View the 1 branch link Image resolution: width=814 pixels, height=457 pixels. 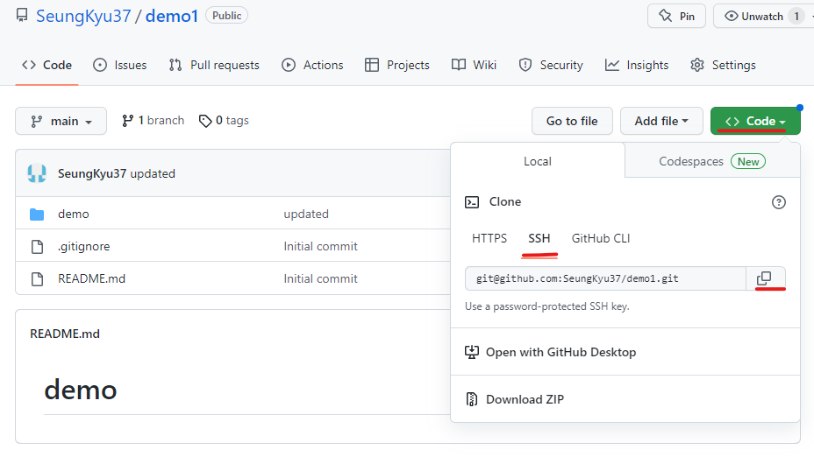click(x=154, y=121)
